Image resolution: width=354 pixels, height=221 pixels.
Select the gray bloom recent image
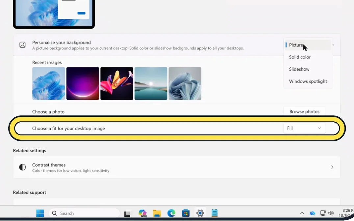[x=185, y=84]
